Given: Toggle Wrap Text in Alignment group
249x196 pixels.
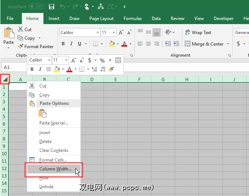Looking at the screenshot, I should [x=198, y=33].
